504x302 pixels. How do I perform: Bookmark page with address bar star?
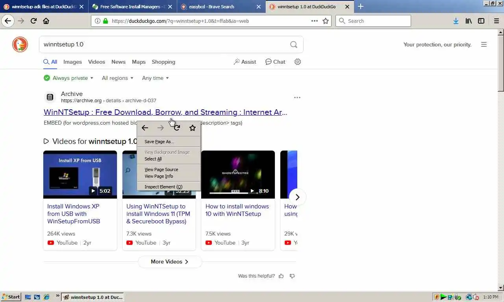[x=326, y=21]
